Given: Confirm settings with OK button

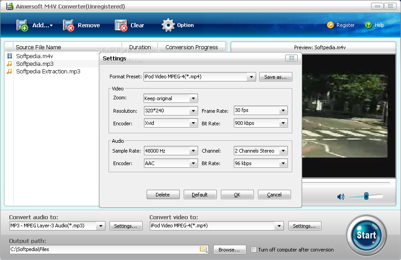Looking at the screenshot, I should [x=237, y=195].
